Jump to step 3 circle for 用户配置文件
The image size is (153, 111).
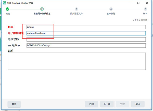(x=76, y=9)
